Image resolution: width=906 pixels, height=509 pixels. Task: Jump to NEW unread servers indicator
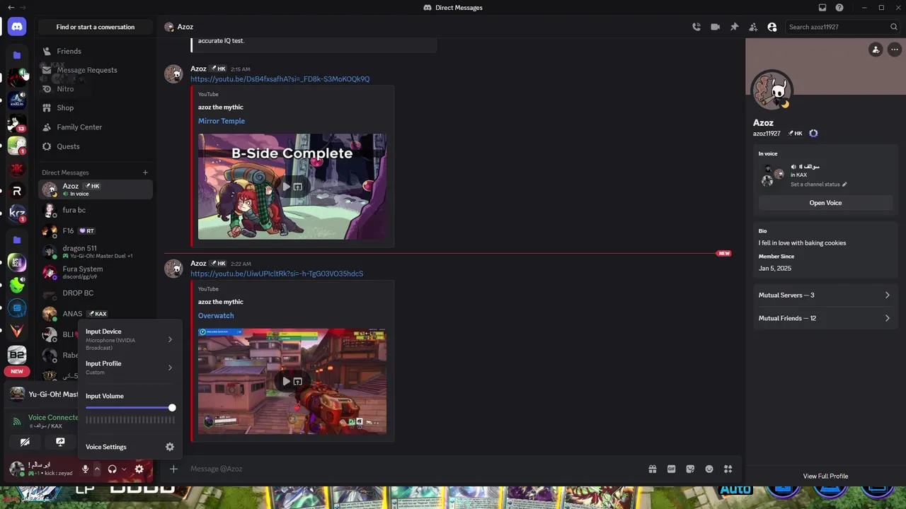click(17, 371)
